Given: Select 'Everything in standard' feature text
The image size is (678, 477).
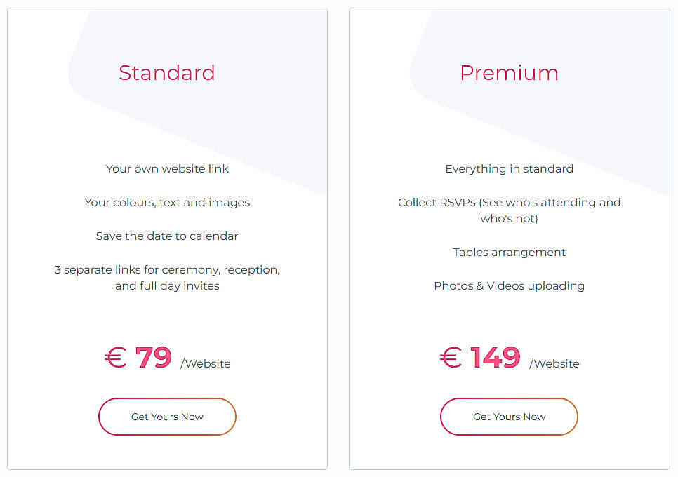Looking at the screenshot, I should 509,168.
